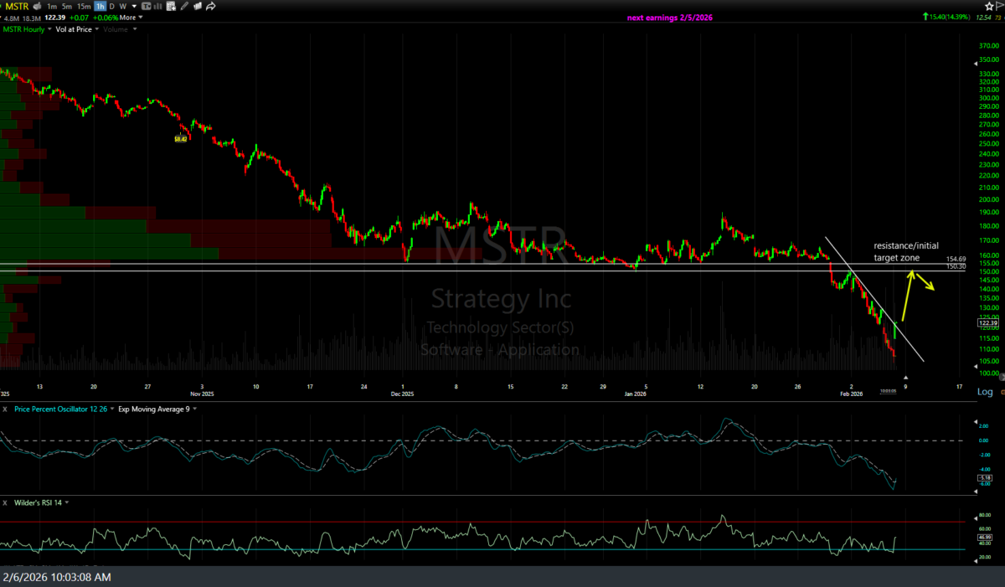Select the pencil drawing tool icon

[x=184, y=6]
